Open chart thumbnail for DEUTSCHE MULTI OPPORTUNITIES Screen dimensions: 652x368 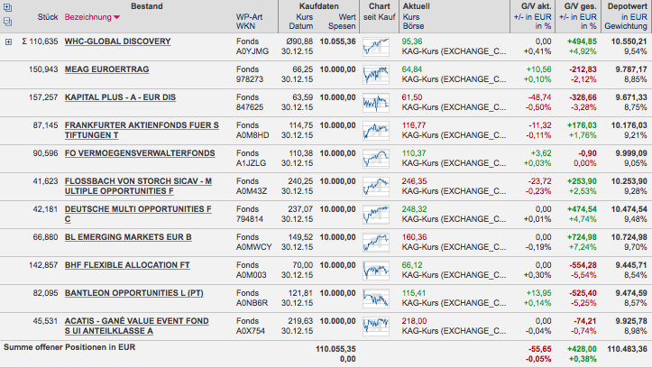click(x=376, y=214)
